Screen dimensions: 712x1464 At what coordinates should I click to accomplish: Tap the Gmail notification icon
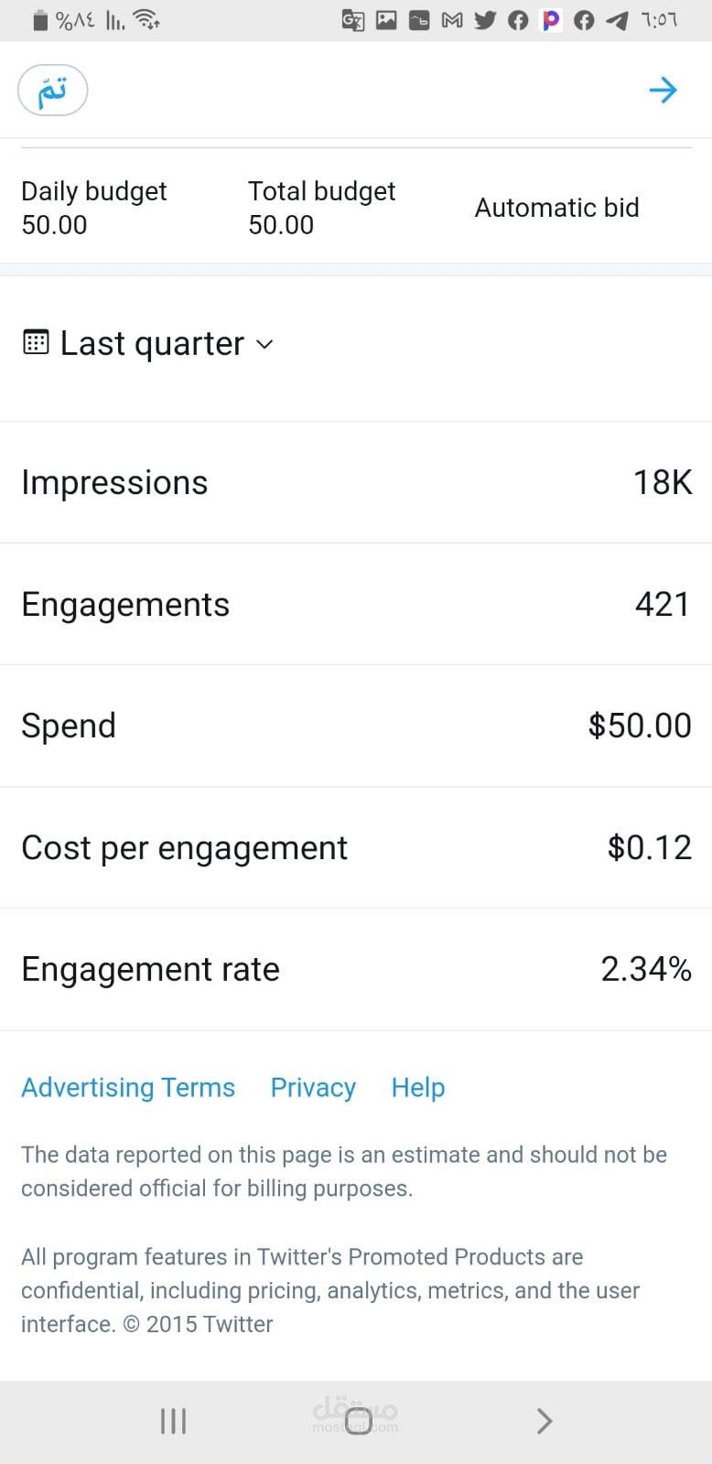452,19
